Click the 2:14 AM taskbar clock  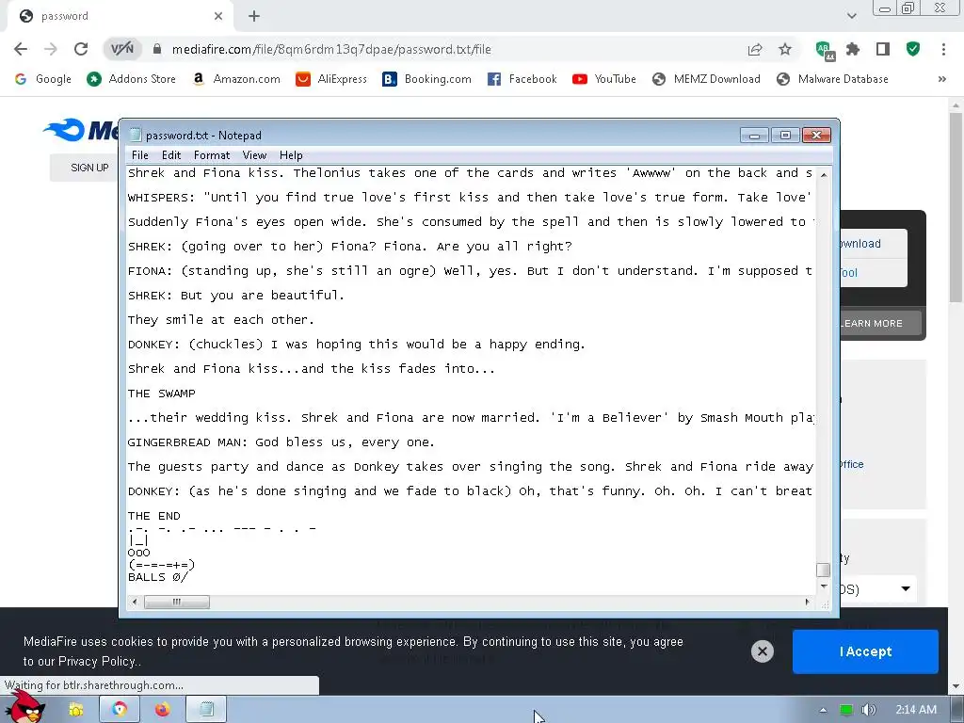[x=916, y=710]
